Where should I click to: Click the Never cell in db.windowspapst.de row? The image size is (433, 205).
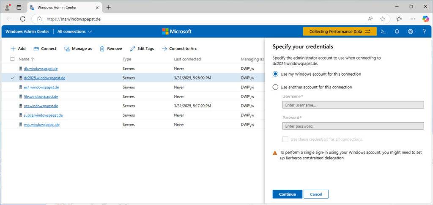pyautogui.click(x=179, y=68)
